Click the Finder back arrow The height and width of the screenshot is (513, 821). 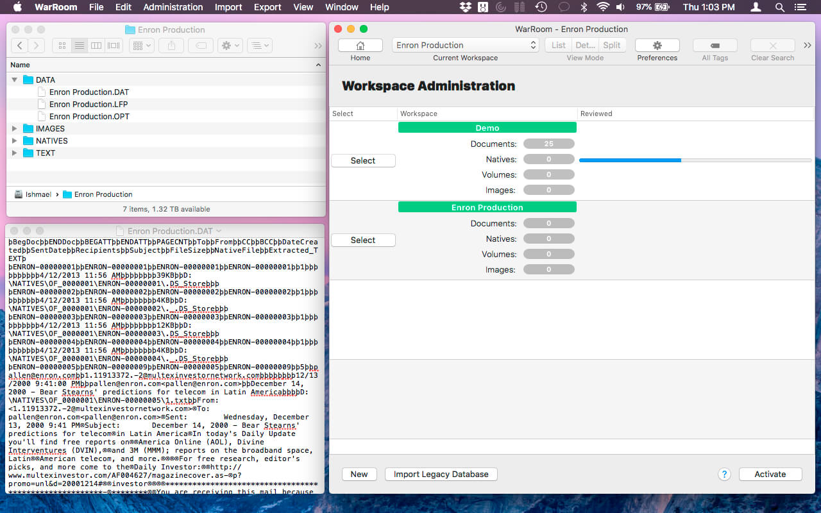20,46
